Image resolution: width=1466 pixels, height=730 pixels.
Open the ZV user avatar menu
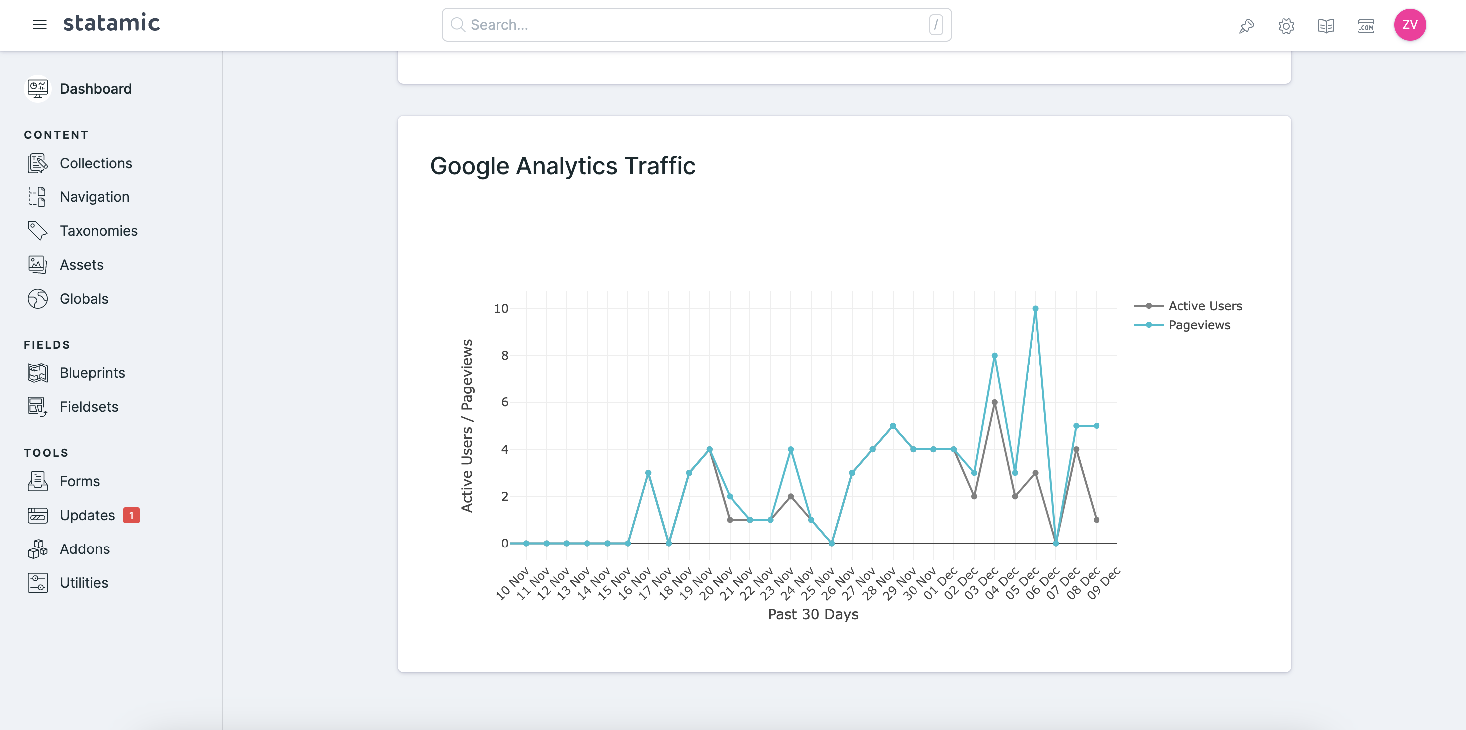click(1410, 25)
